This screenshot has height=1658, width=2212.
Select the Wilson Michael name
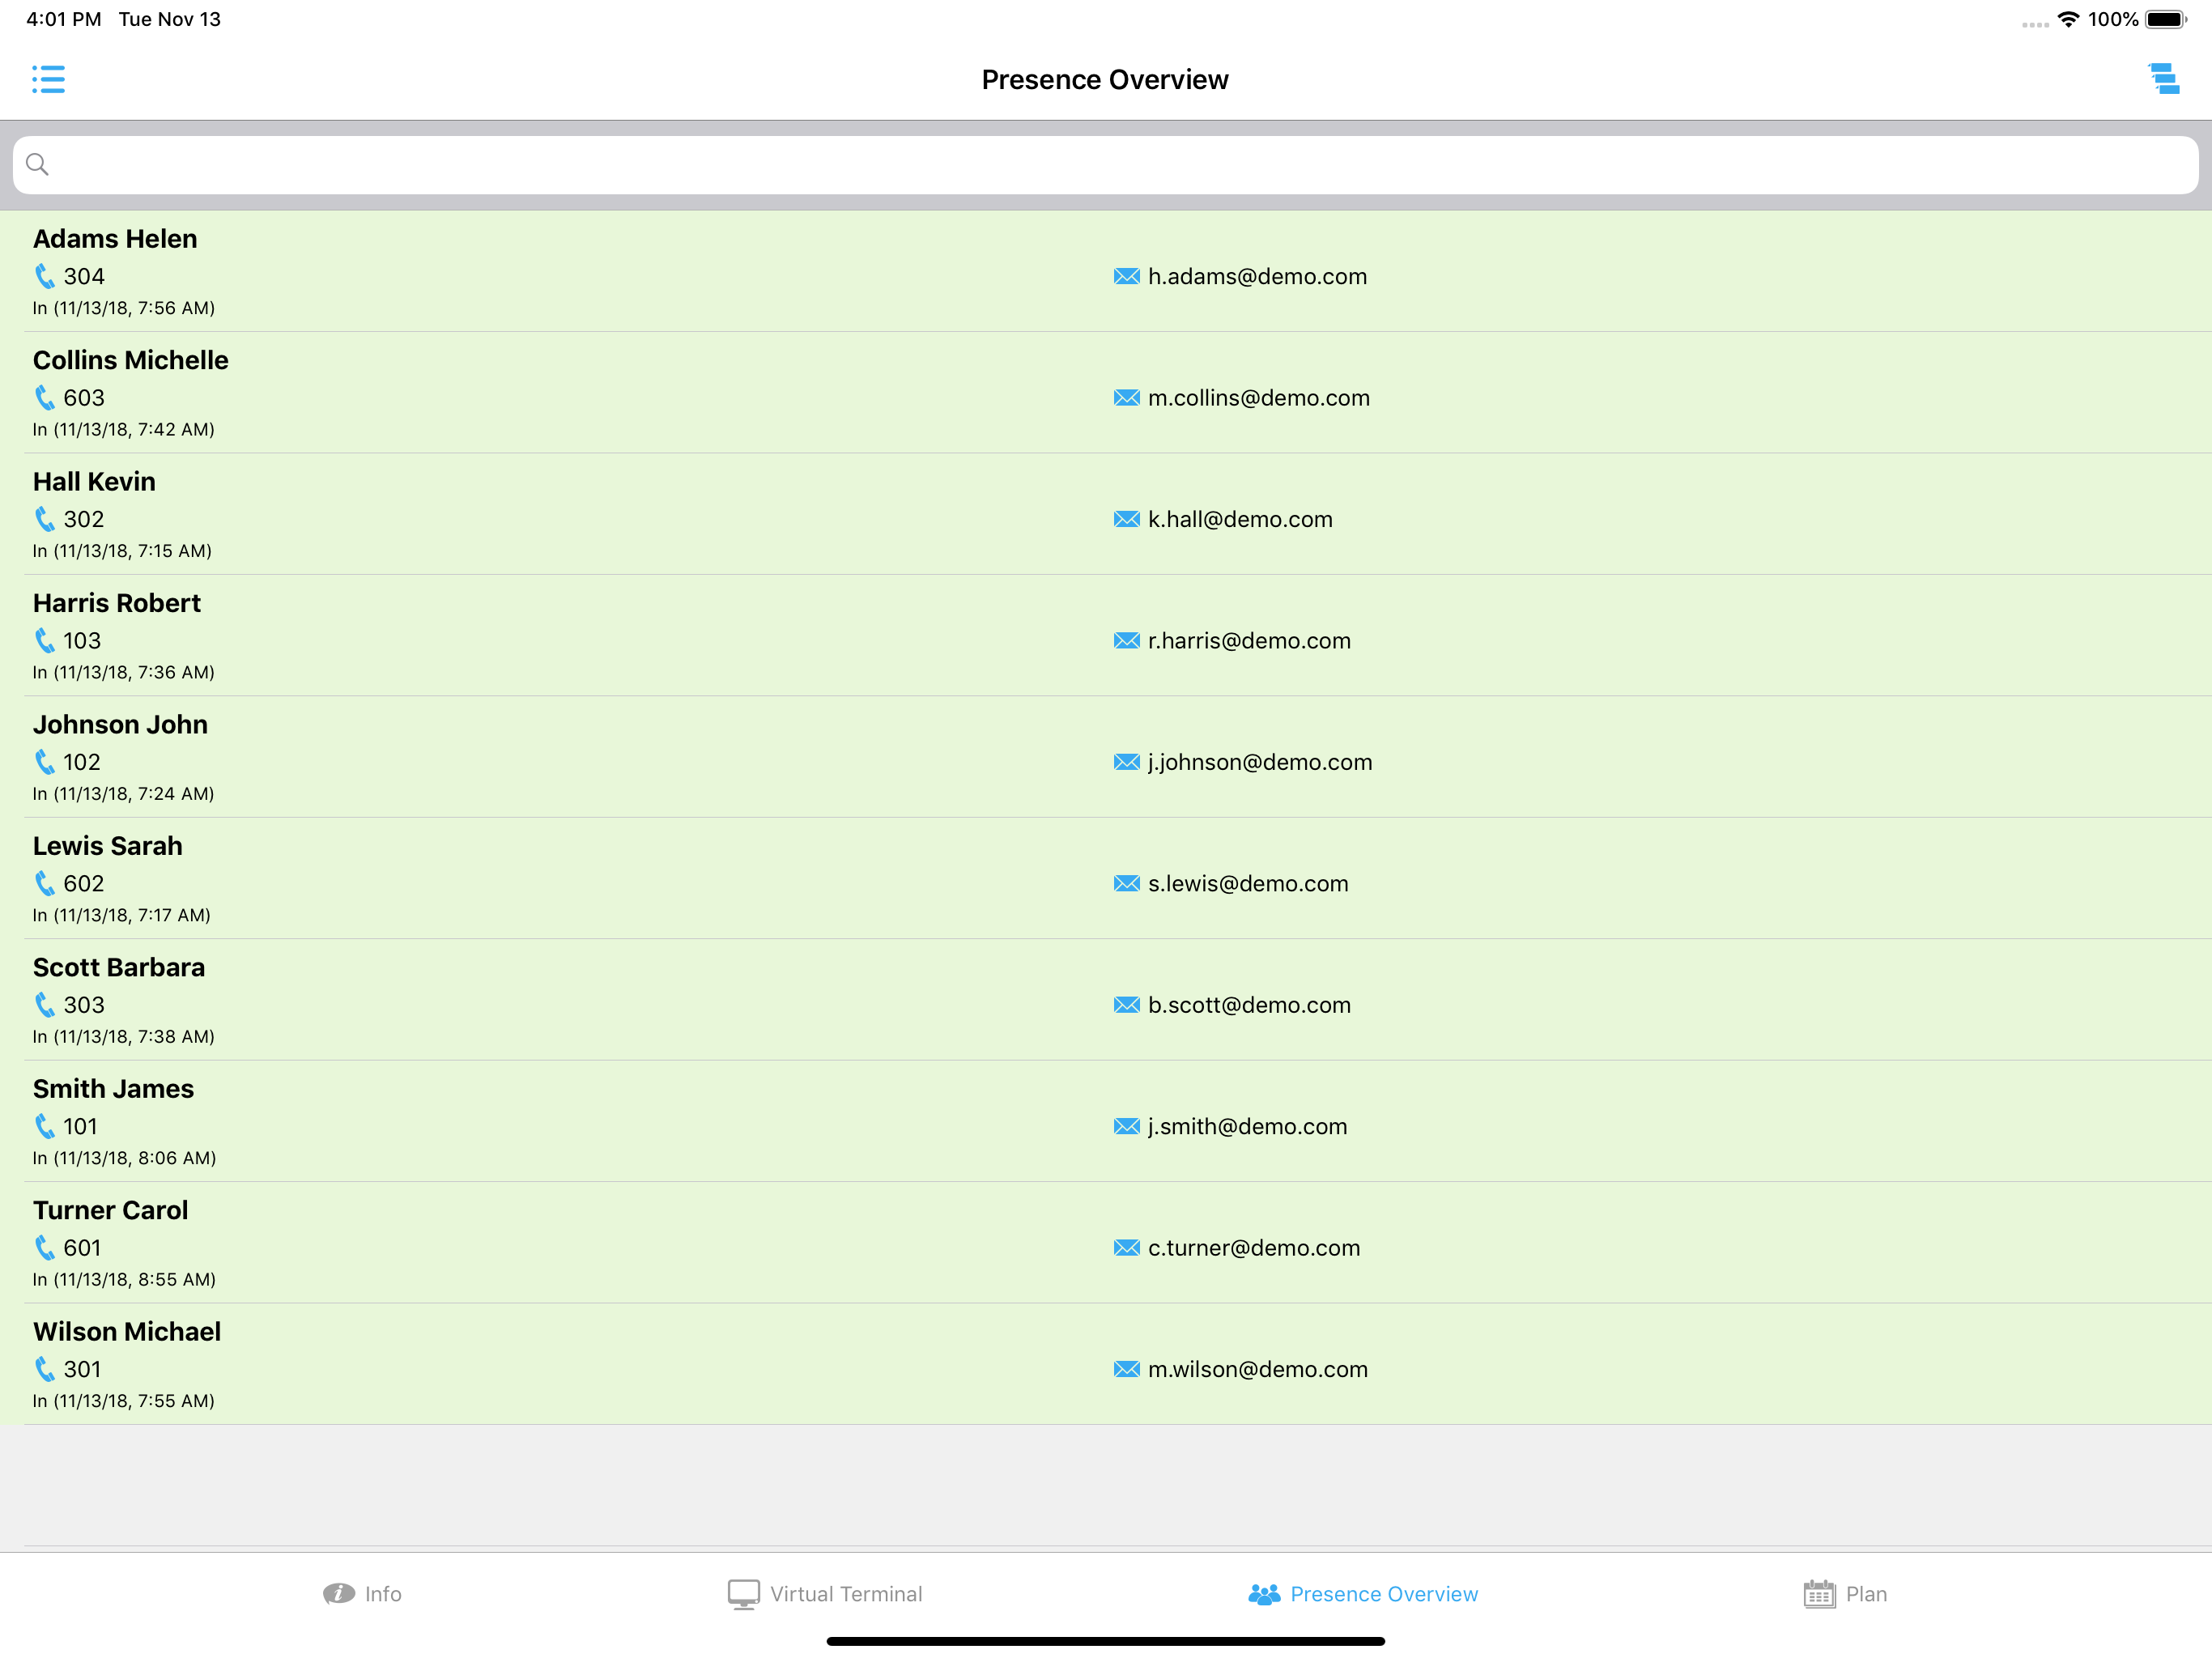pyautogui.click(x=127, y=1332)
